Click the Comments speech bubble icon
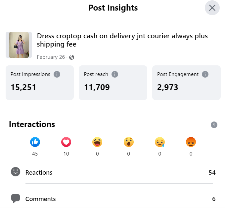Viewport: 225px width, 208px height. (16, 199)
